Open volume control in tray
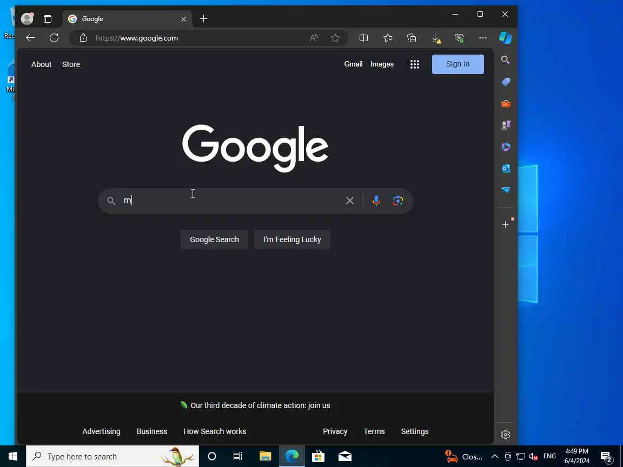Image resolution: width=623 pixels, height=467 pixels. tap(534, 456)
